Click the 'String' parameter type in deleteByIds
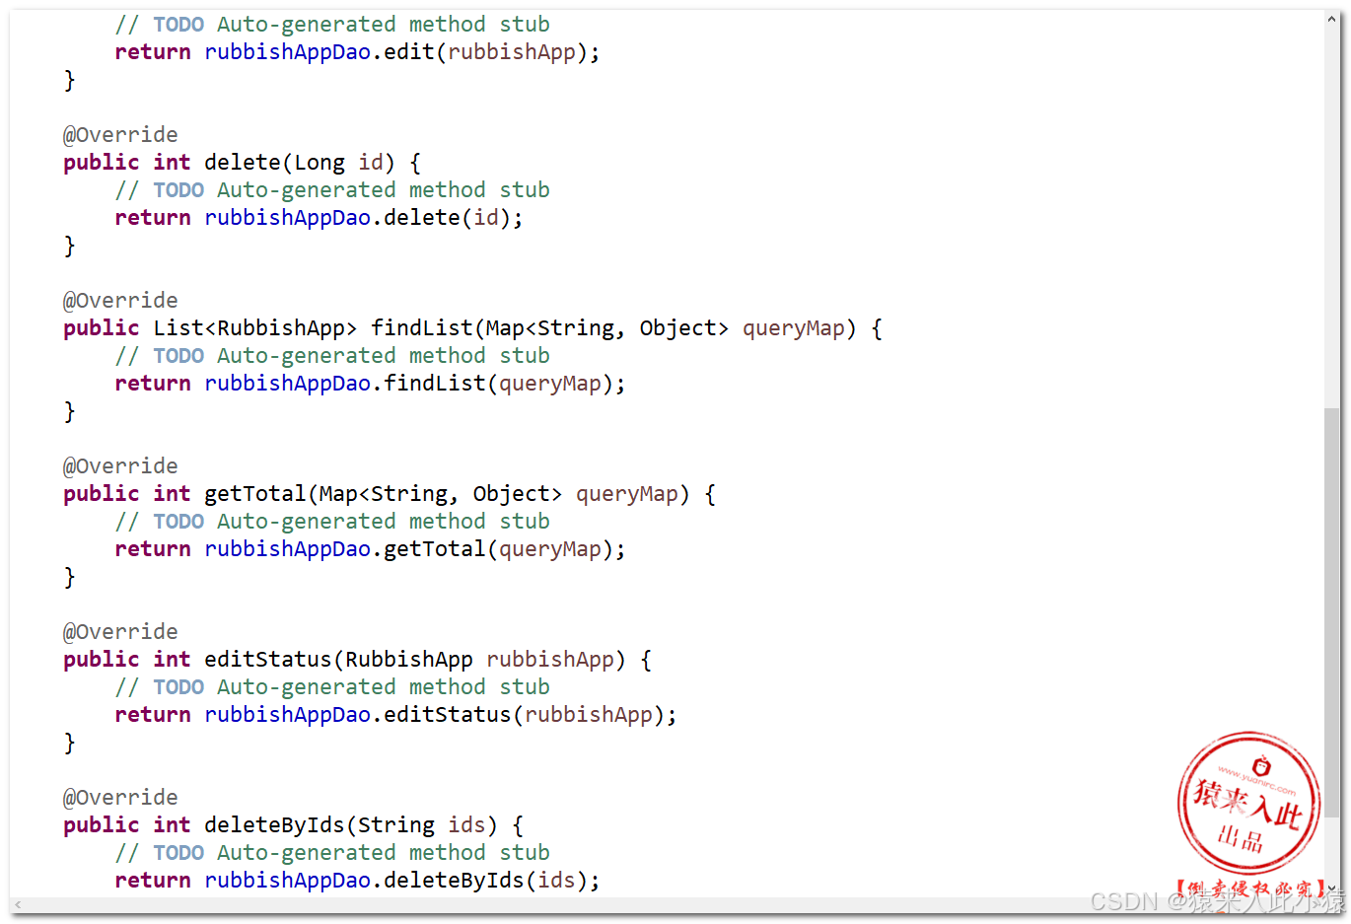This screenshot has width=1351, height=924. point(395,825)
